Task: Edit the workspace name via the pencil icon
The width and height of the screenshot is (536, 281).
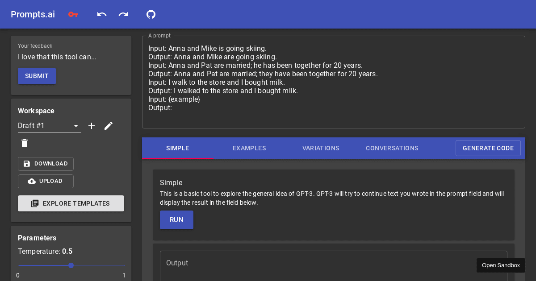Action: [109, 126]
